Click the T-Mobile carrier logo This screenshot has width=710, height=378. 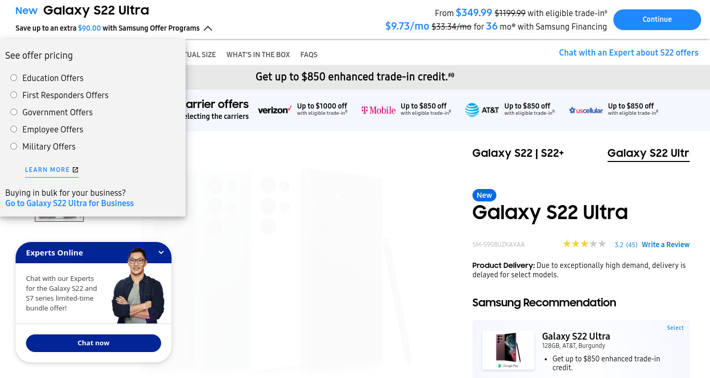tap(378, 110)
